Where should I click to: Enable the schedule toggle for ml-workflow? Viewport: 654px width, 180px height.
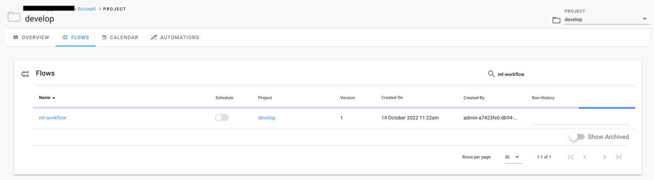click(x=222, y=118)
